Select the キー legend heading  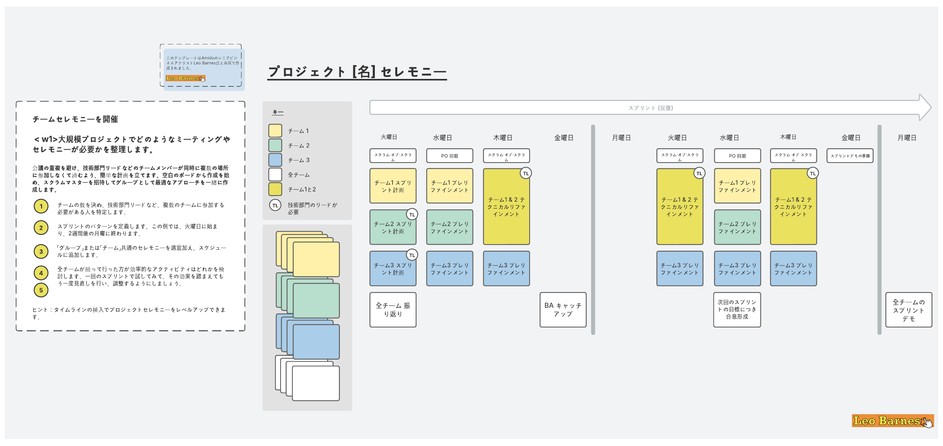click(278, 112)
